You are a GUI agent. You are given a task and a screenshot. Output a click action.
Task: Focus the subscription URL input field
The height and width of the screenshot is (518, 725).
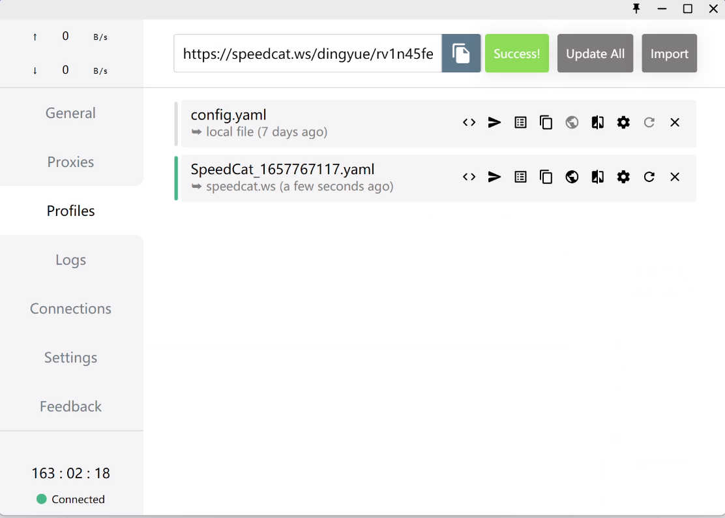(x=308, y=53)
